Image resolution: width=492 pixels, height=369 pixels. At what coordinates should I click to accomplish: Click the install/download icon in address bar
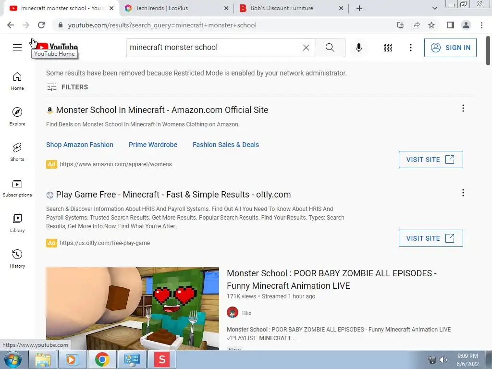[x=401, y=25]
